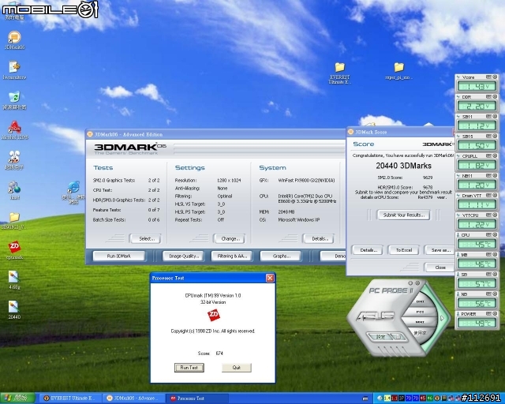Click Quit in Processor Test dialog

click(x=237, y=368)
